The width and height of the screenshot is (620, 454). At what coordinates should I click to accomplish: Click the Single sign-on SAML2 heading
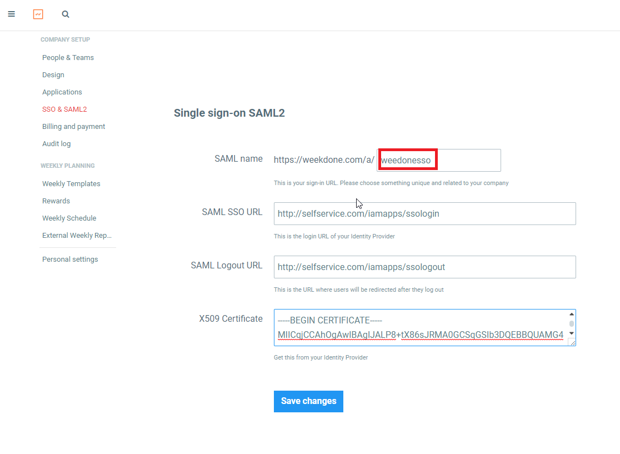[229, 113]
